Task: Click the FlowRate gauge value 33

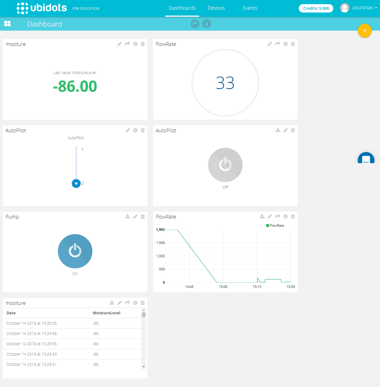Action: click(225, 83)
